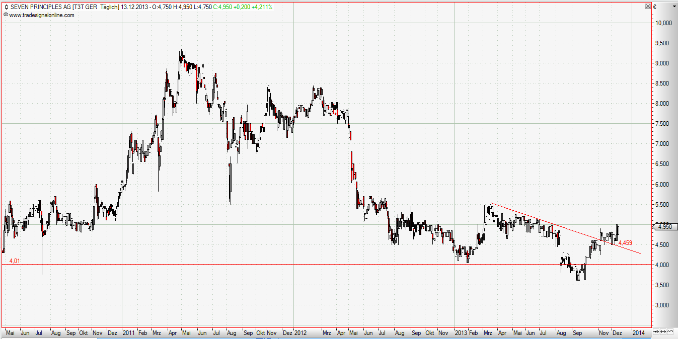The height and width of the screenshot is (339, 678).
Task: Click the 2012 label on time axis
Action: click(300, 333)
